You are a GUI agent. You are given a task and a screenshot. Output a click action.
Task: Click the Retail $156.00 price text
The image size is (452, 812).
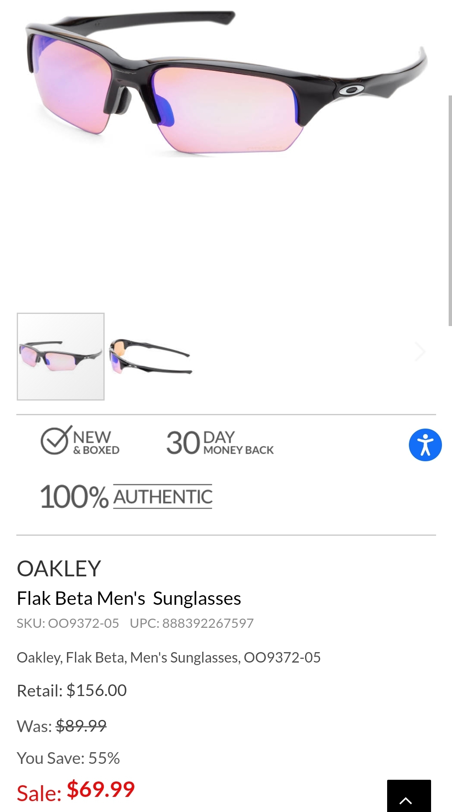point(72,691)
